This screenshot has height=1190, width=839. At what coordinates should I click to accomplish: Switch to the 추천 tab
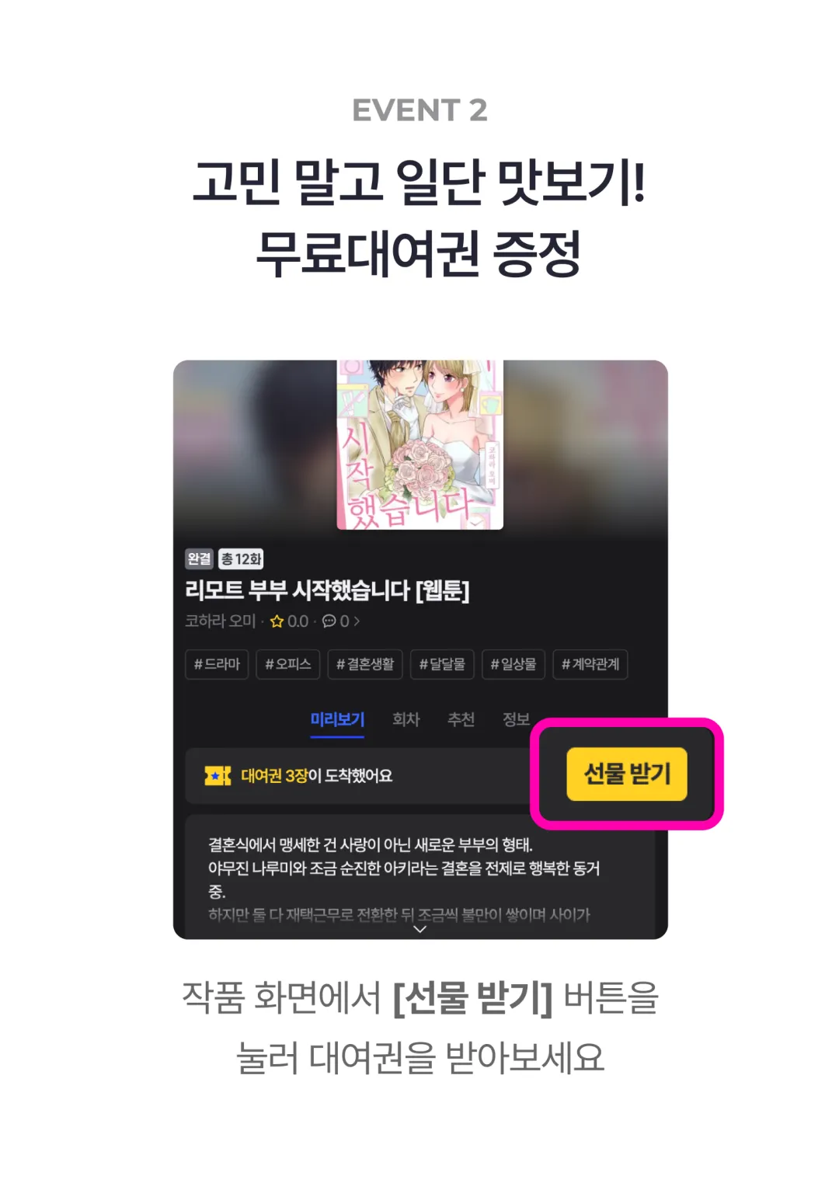click(461, 719)
